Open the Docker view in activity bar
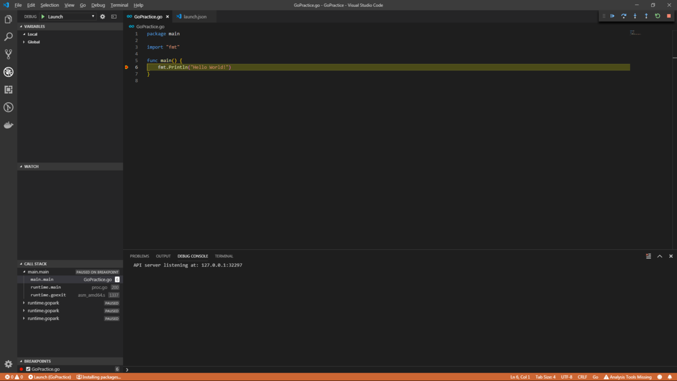Image resolution: width=677 pixels, height=381 pixels. coord(8,125)
